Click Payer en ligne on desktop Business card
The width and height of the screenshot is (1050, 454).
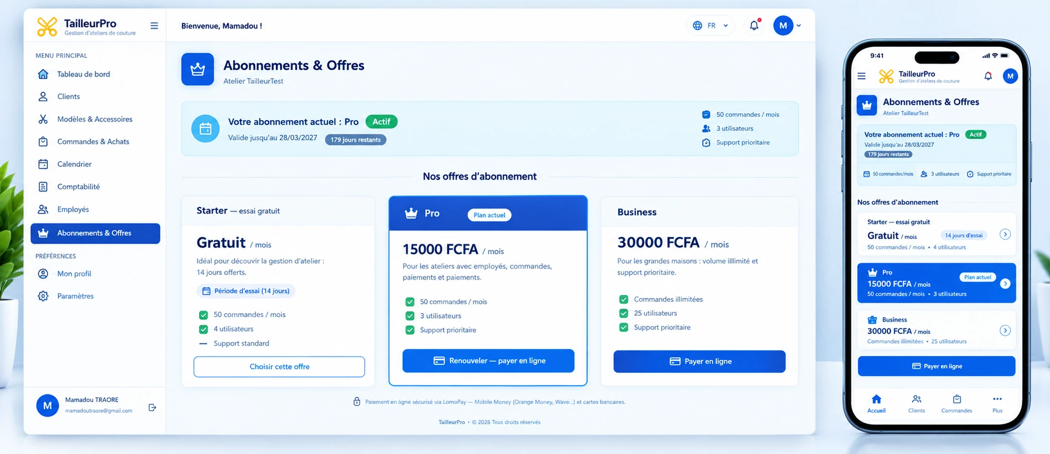click(x=699, y=362)
